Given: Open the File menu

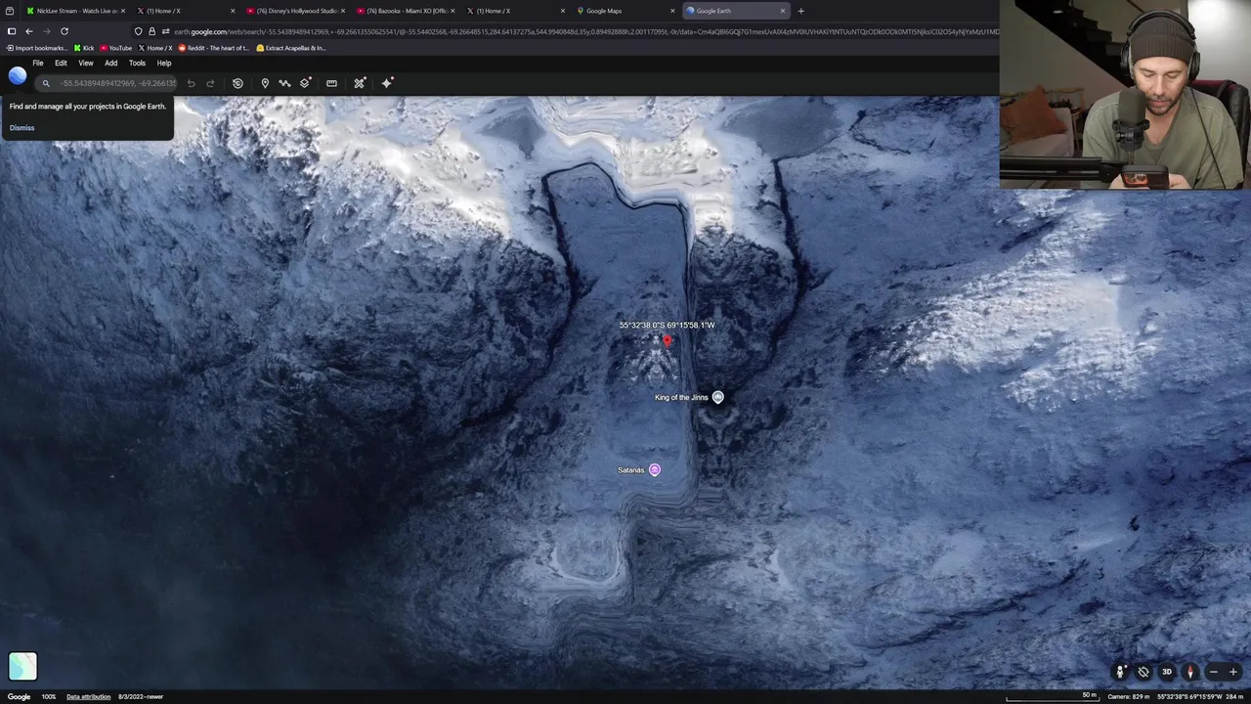Looking at the screenshot, I should click(x=38, y=64).
